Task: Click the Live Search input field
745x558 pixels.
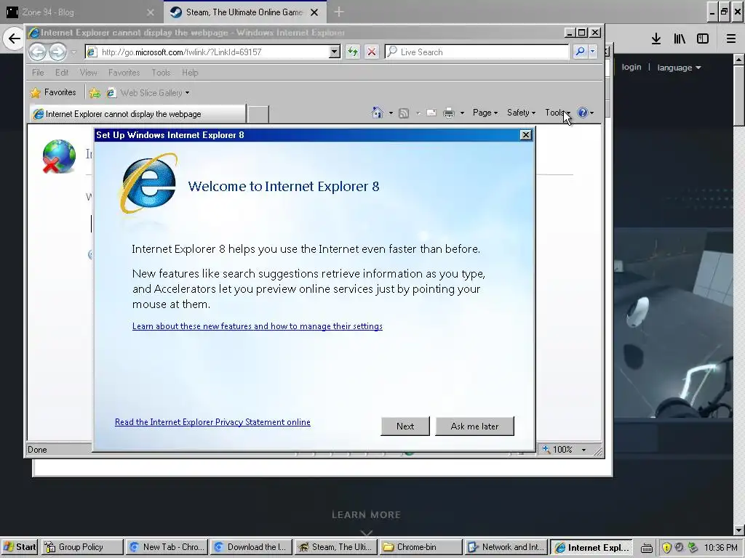Action: click(x=477, y=52)
